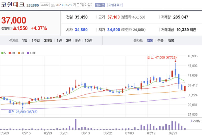This screenshot has width=202, height=137.
Task: Click the 상한가 46,050 text
Action: click(x=133, y=17)
